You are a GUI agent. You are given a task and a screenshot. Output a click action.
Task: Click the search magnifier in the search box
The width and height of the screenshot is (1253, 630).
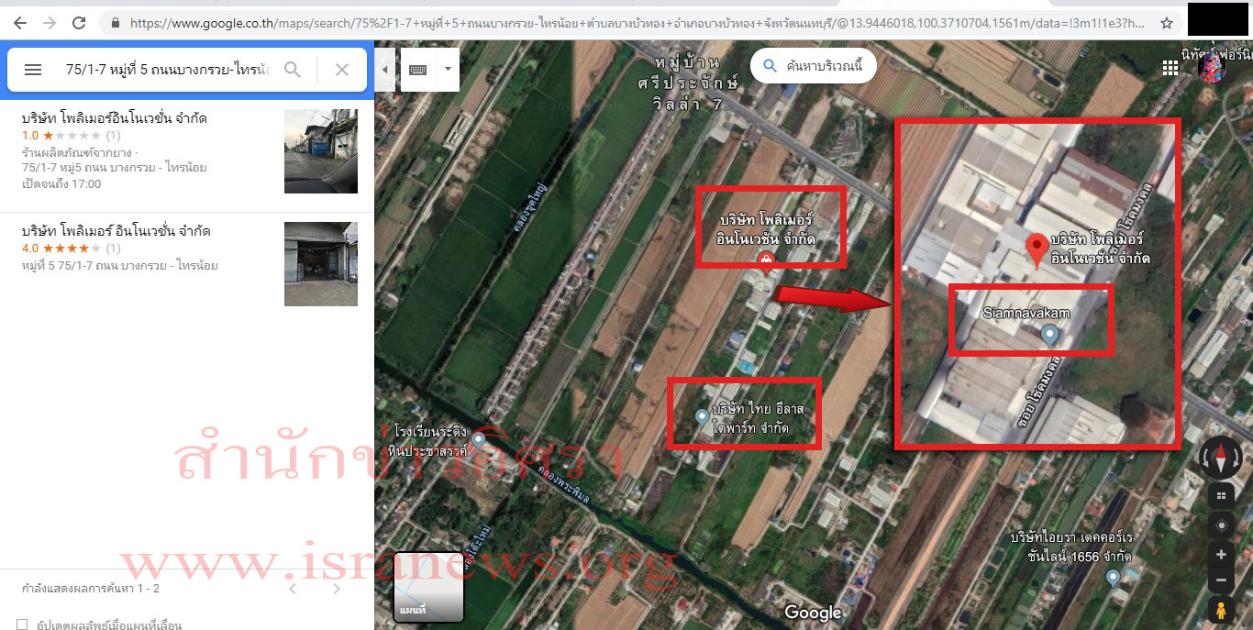[x=294, y=69]
